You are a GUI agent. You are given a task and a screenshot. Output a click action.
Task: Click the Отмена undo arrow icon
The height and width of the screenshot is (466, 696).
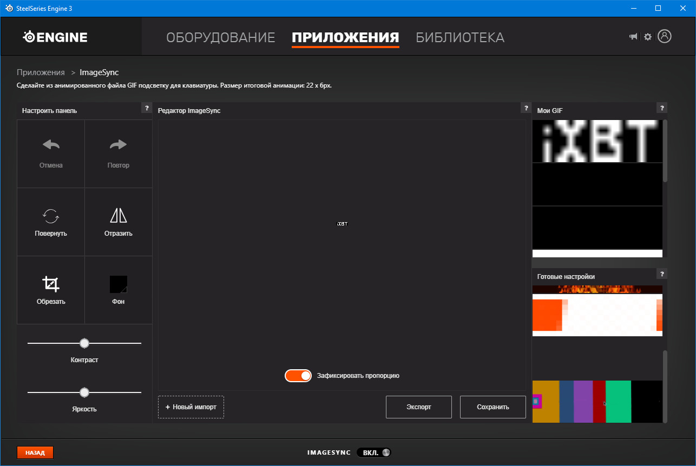tap(51, 145)
